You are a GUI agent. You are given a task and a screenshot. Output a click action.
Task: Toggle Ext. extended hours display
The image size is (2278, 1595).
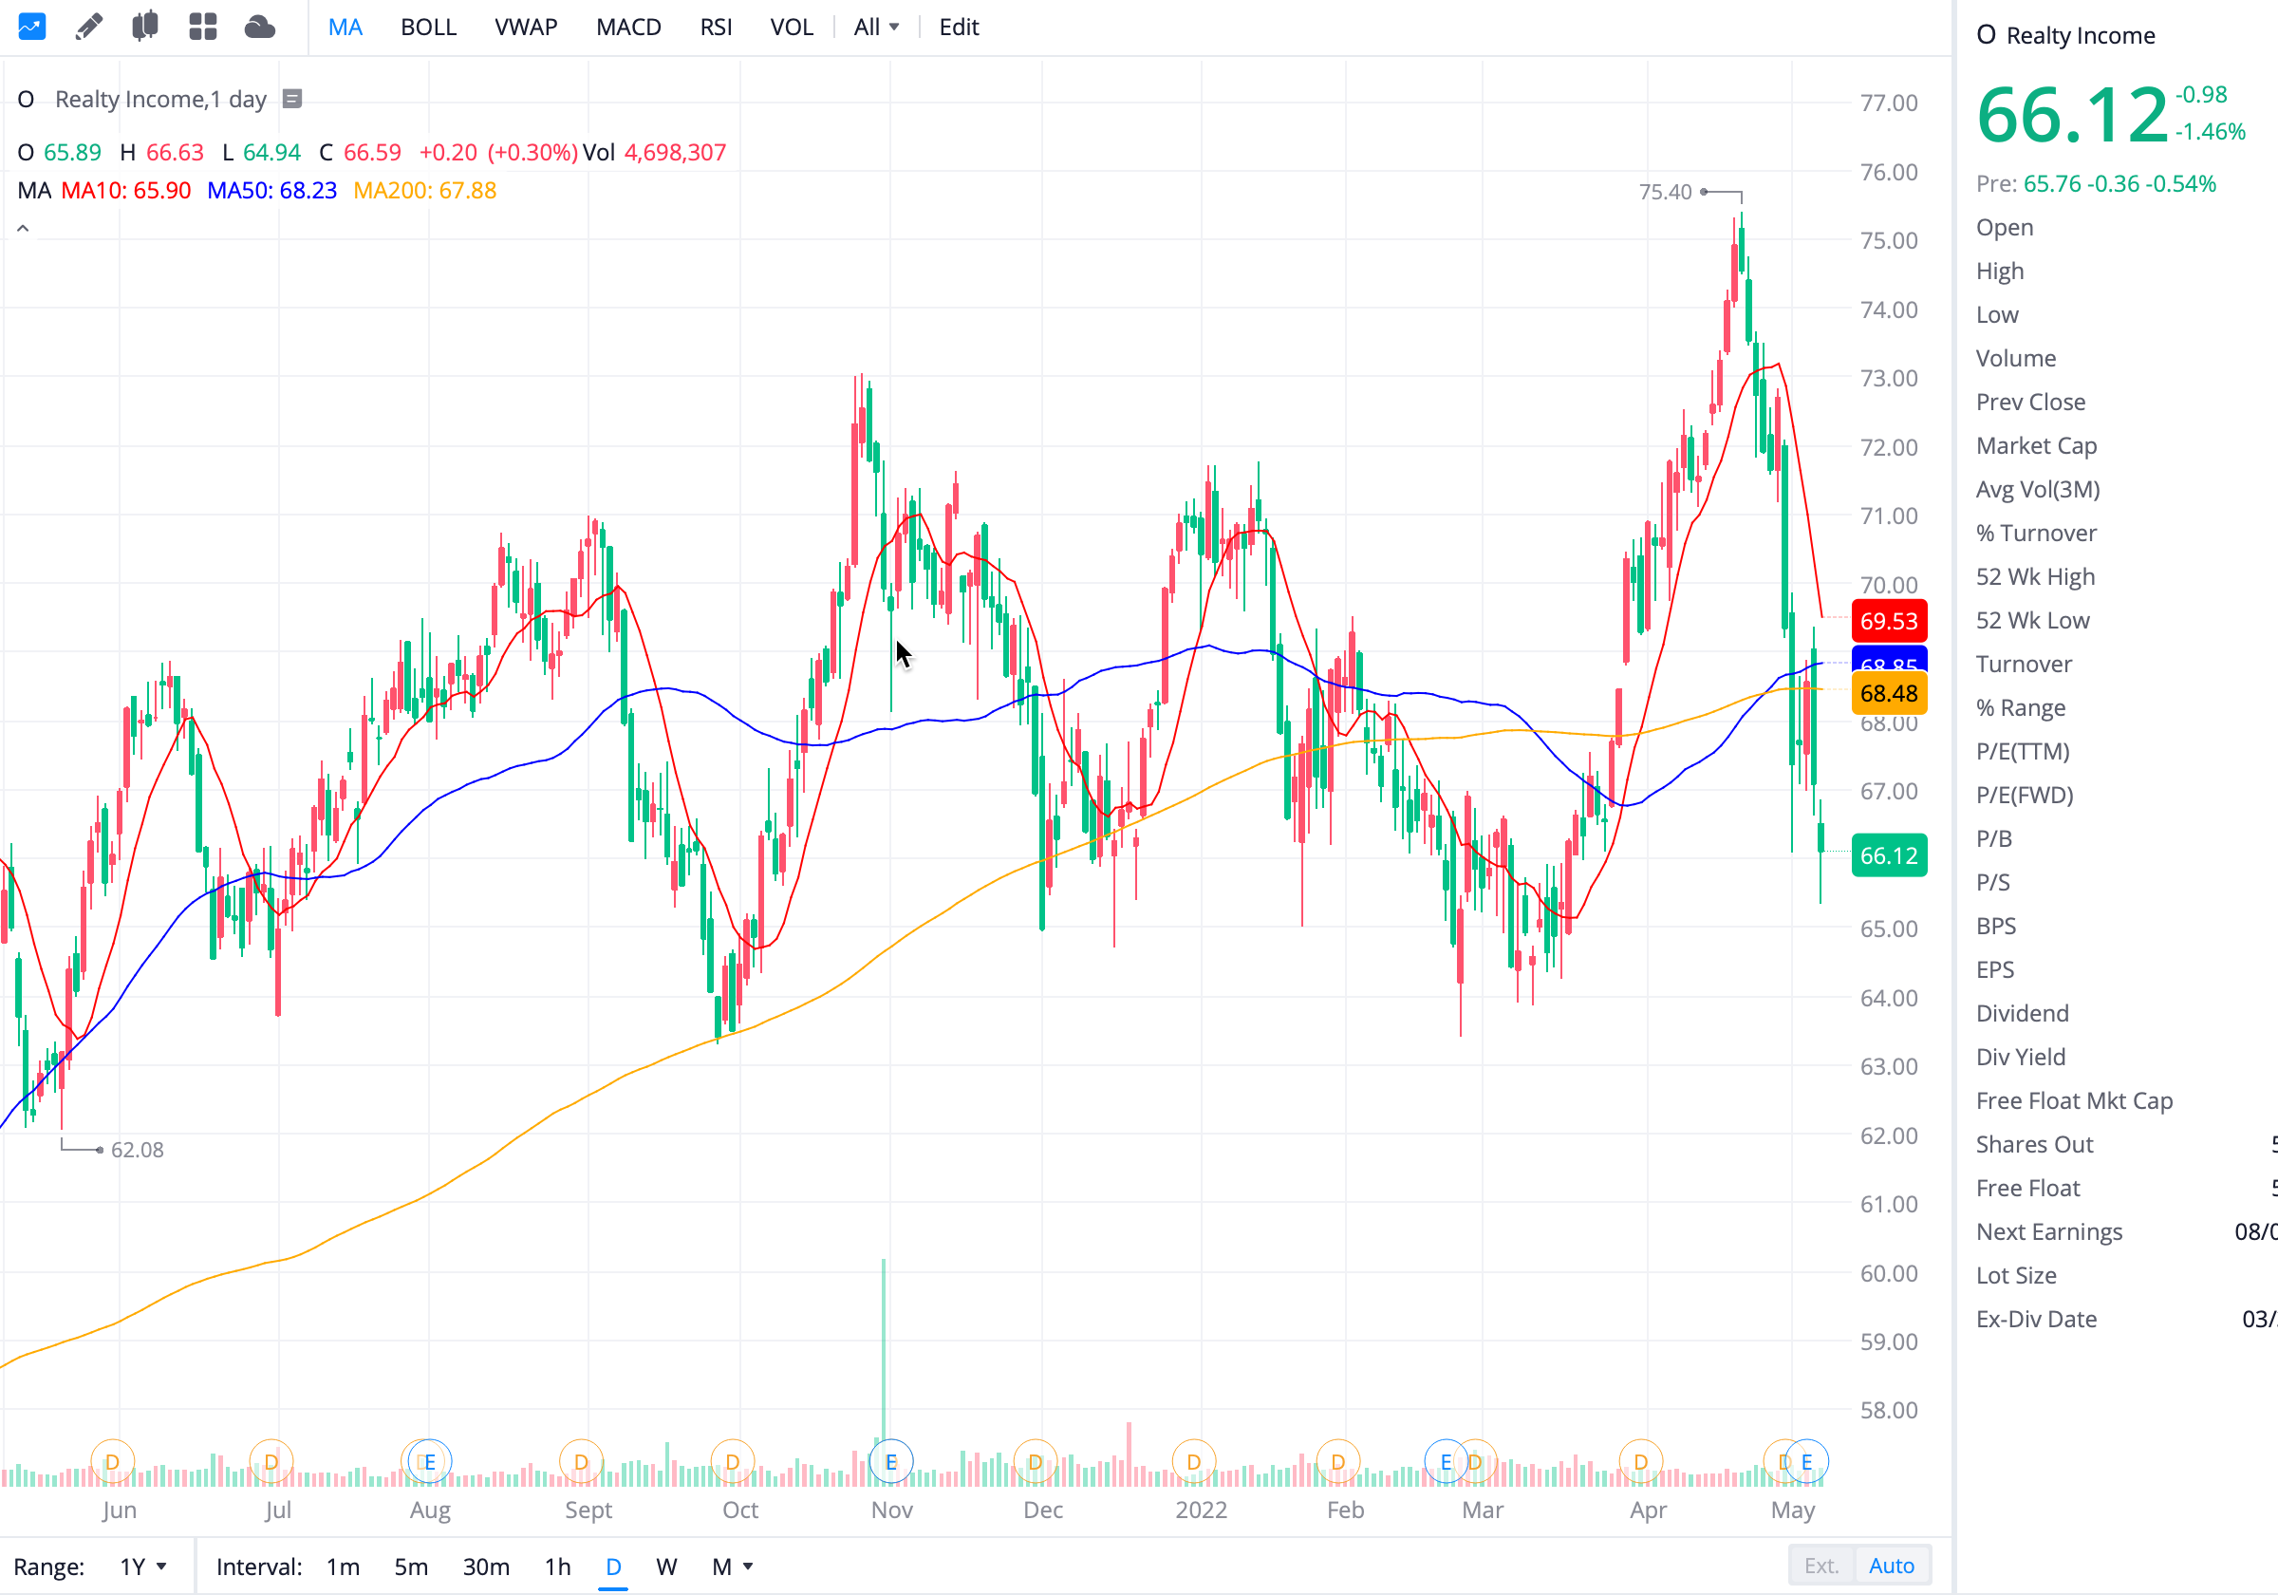tap(1821, 1566)
